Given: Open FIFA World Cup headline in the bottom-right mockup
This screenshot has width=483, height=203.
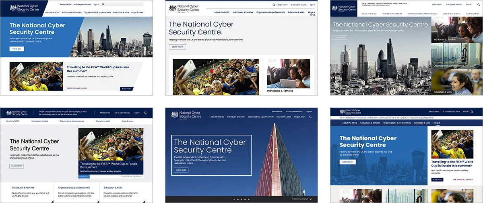Looking at the screenshot, I should coord(452,163).
